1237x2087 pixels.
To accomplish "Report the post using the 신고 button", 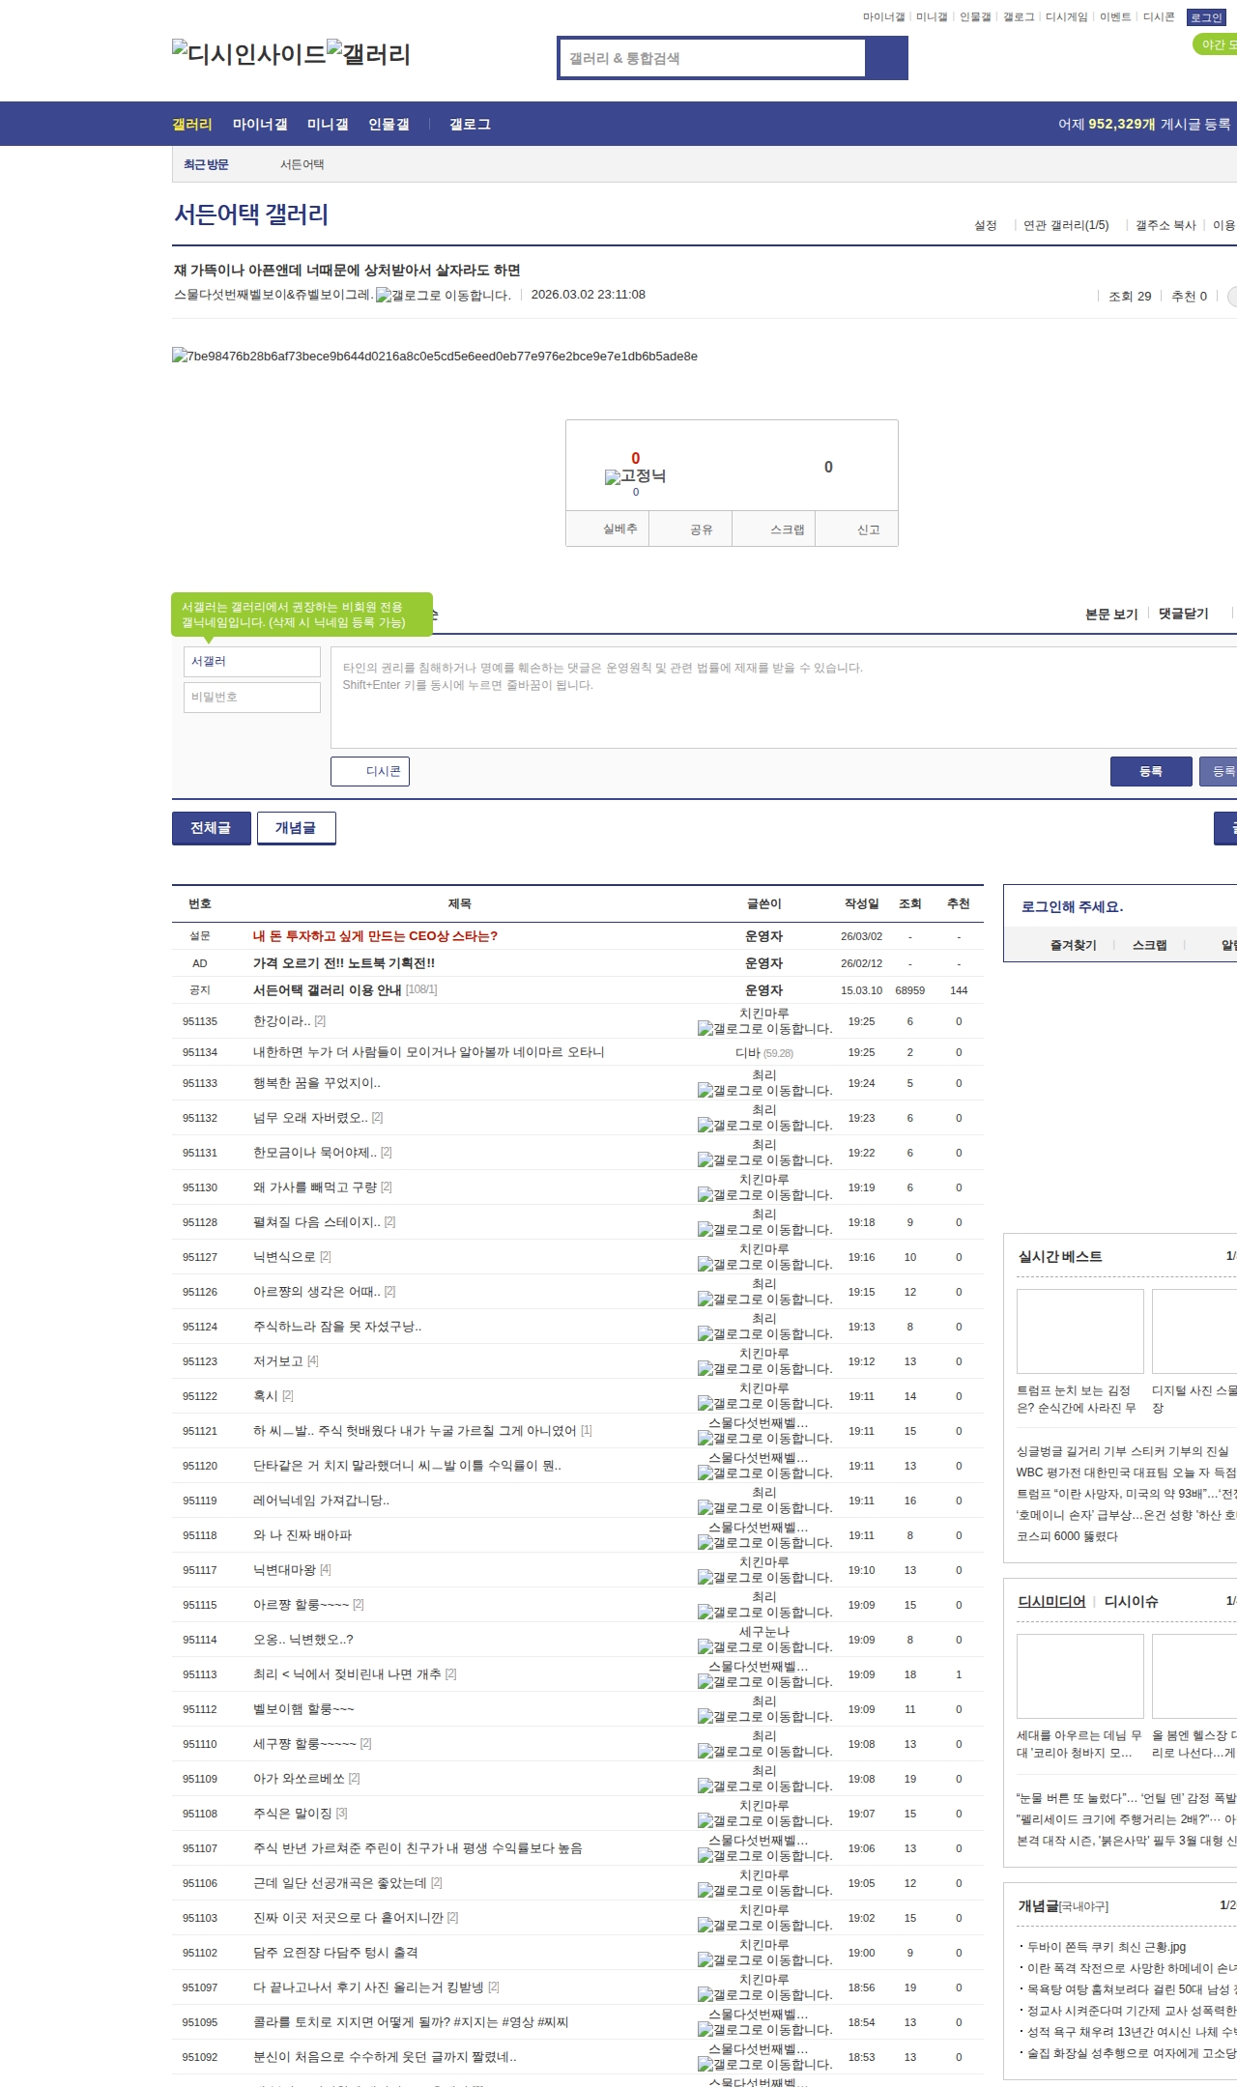I will click(x=857, y=529).
